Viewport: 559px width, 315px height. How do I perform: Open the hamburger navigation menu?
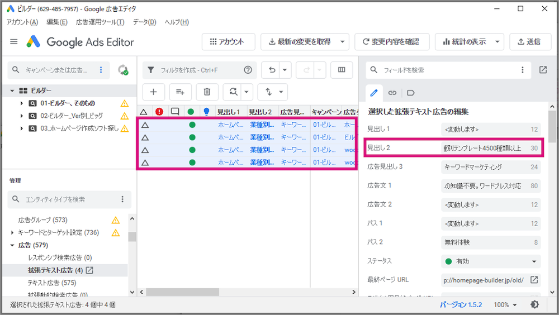click(x=14, y=42)
